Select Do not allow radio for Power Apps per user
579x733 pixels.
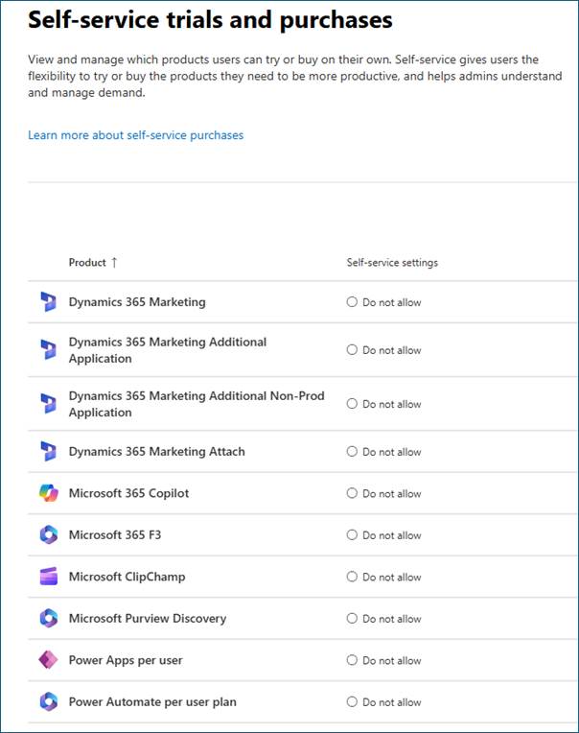pyautogui.click(x=352, y=660)
